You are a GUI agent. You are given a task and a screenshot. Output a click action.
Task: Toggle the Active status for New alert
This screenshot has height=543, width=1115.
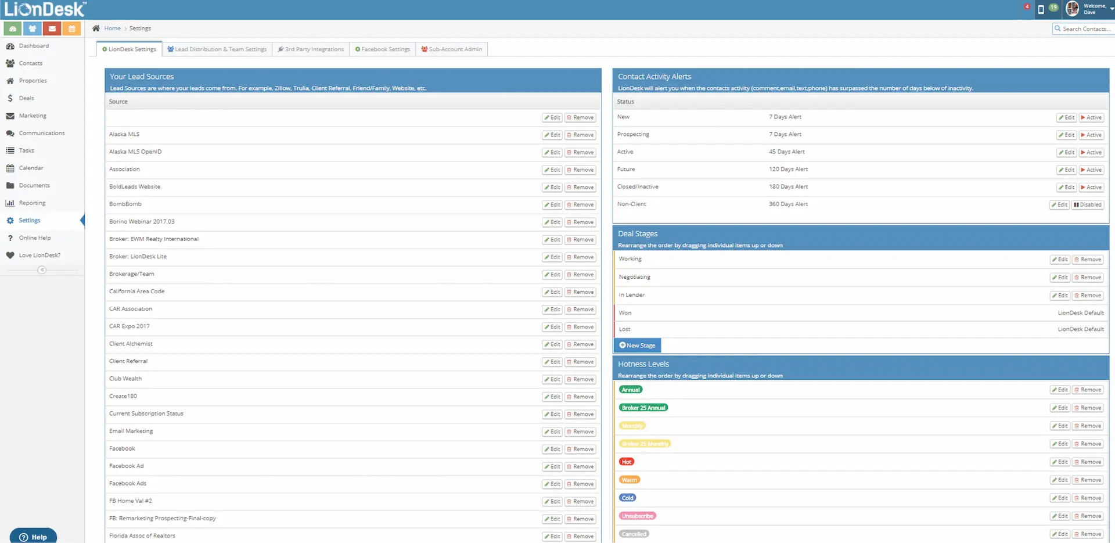point(1091,117)
